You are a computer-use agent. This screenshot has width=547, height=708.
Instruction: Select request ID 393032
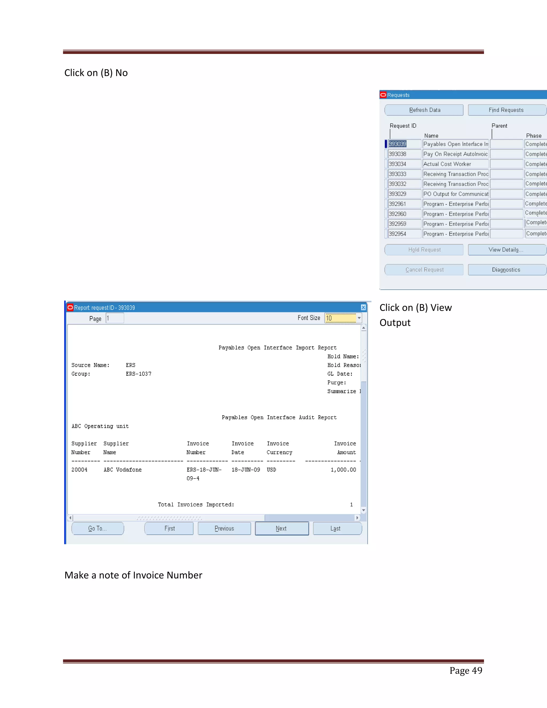click(405, 184)
